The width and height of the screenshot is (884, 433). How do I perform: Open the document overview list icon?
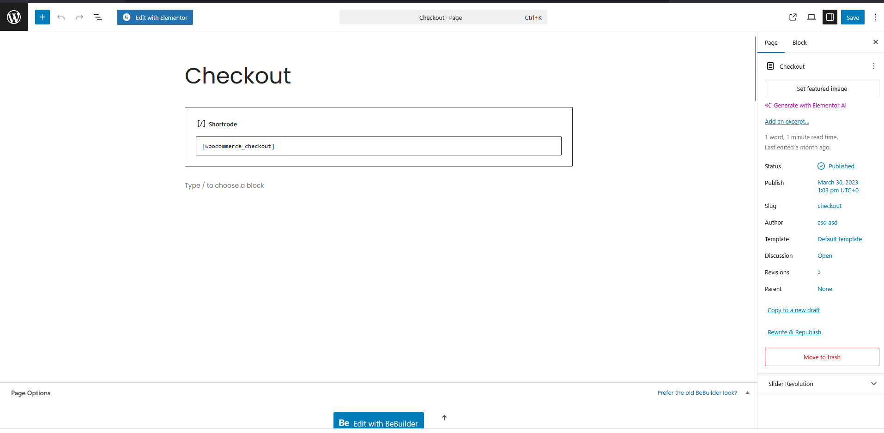pos(98,18)
